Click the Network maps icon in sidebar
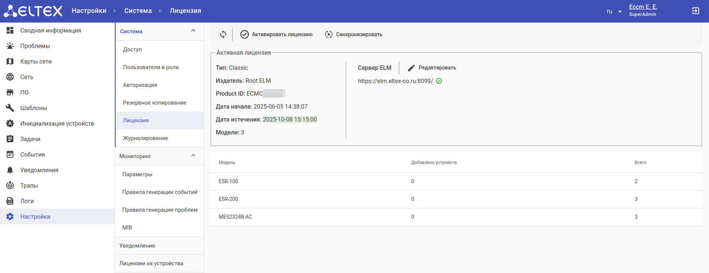 pyautogui.click(x=10, y=61)
